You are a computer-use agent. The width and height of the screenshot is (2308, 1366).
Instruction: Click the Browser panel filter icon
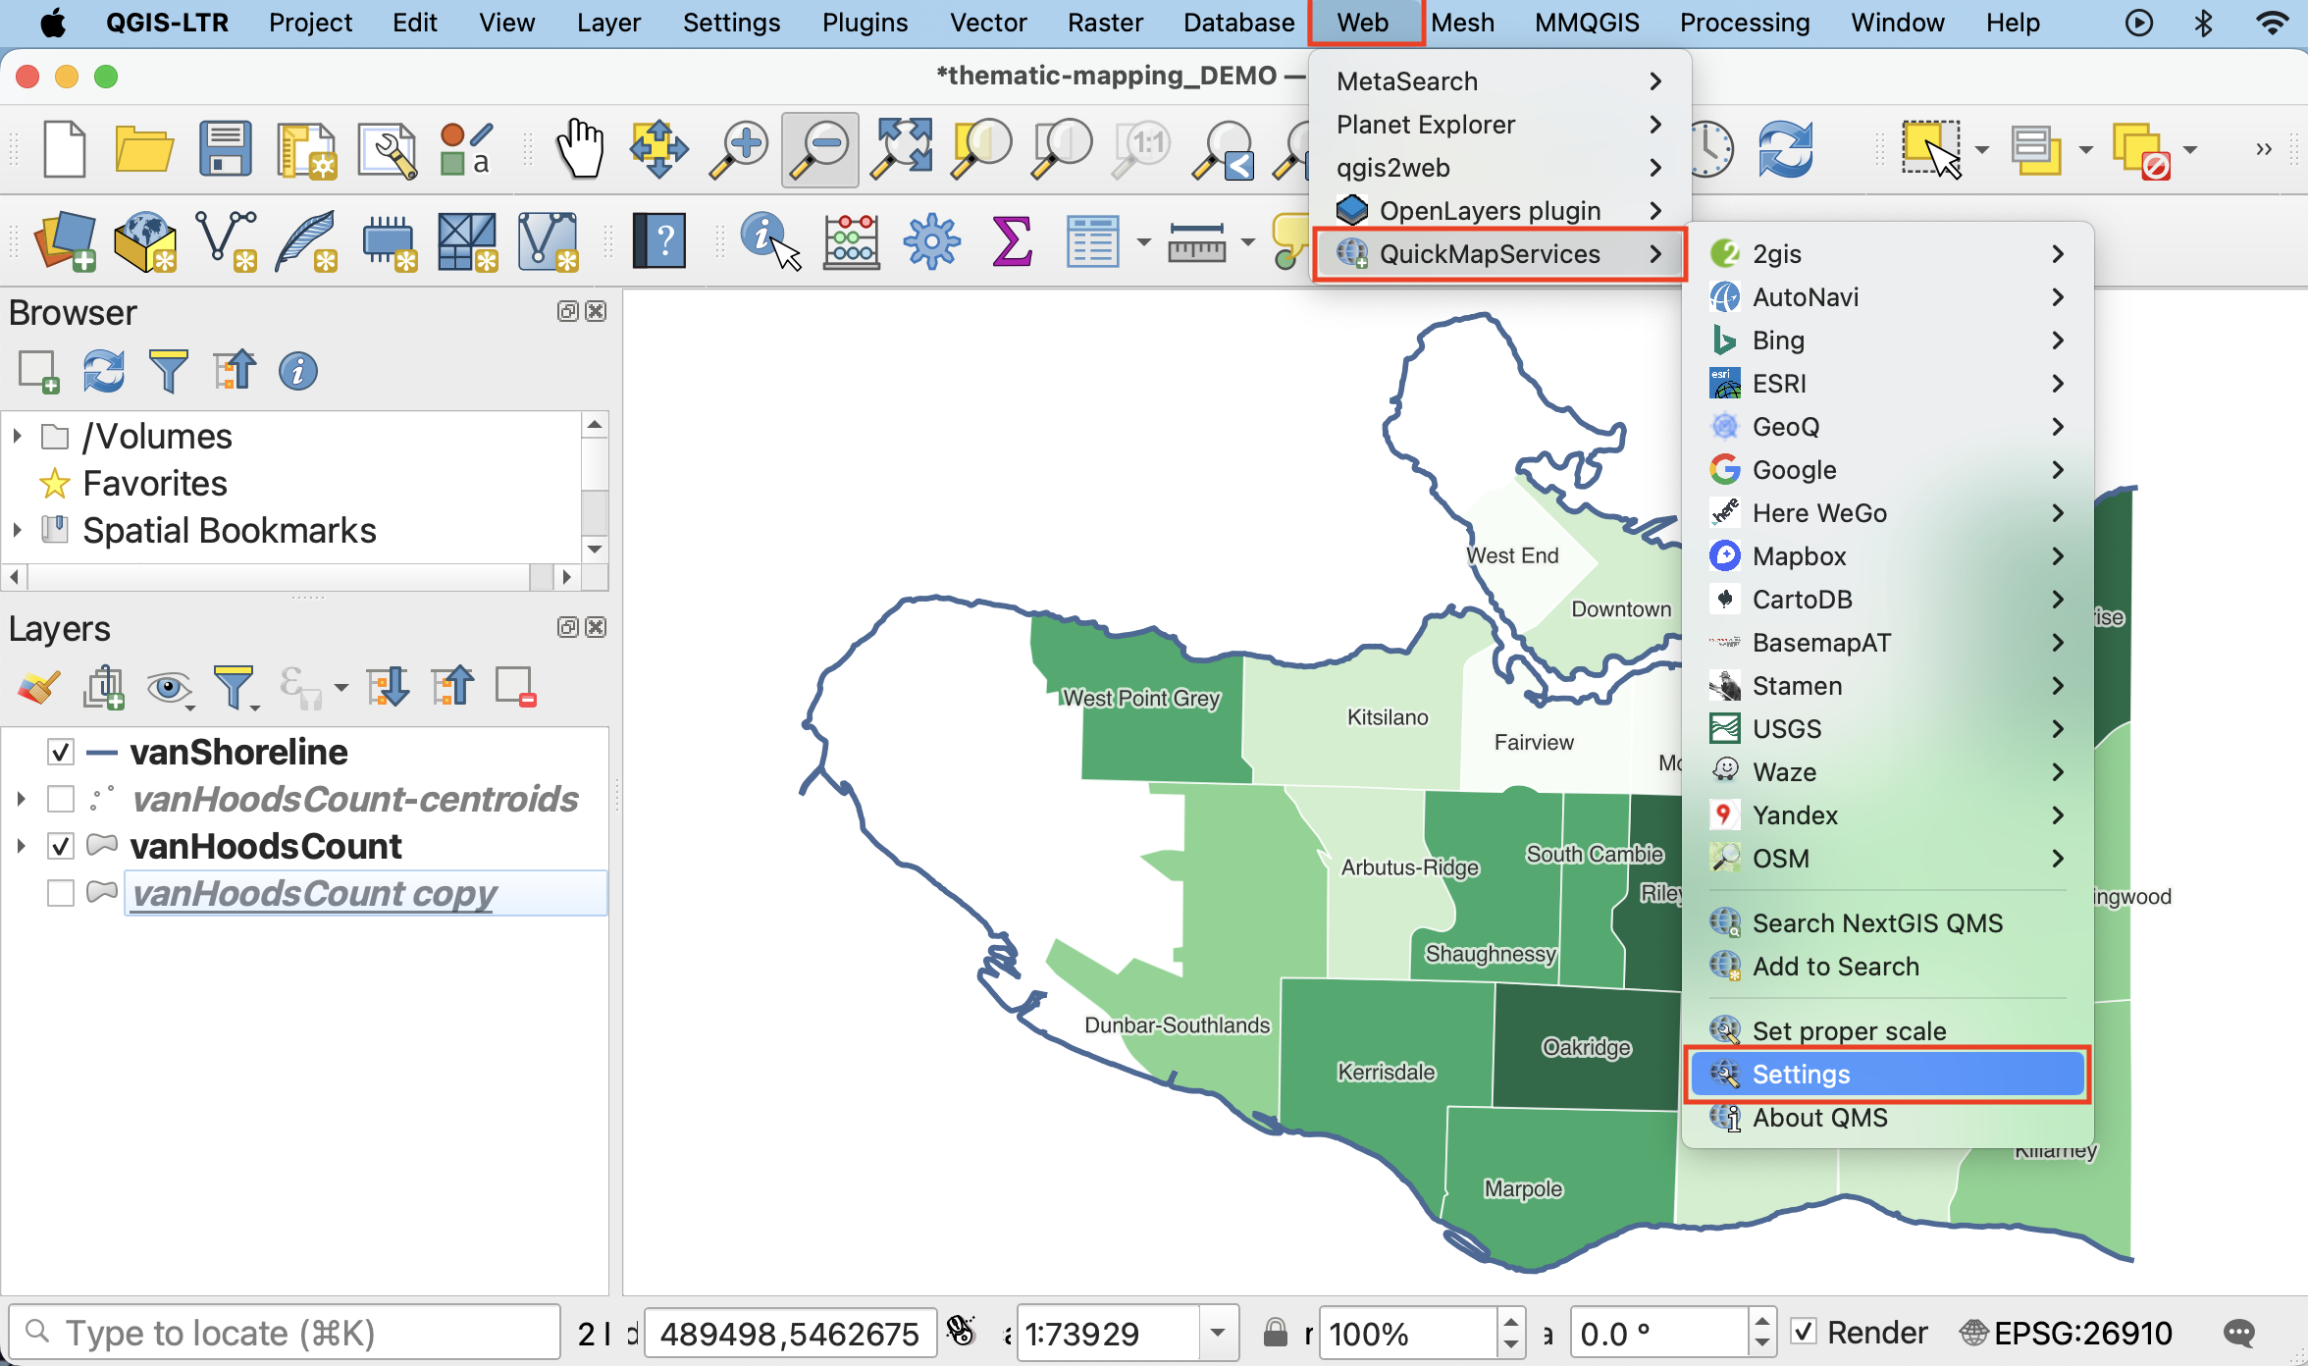click(168, 371)
